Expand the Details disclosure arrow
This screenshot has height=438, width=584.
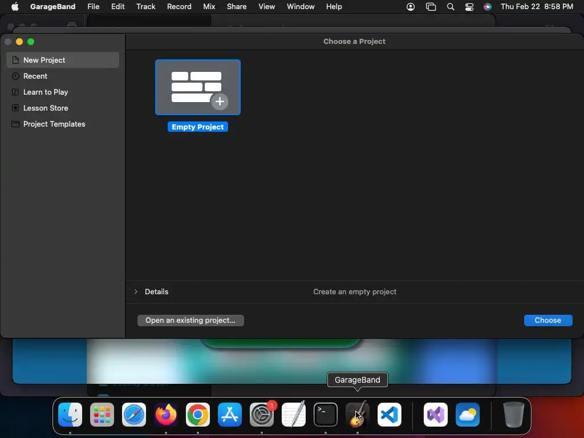coord(136,291)
